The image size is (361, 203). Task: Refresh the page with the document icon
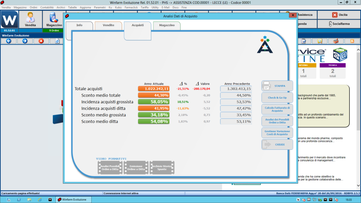click(x=57, y=41)
